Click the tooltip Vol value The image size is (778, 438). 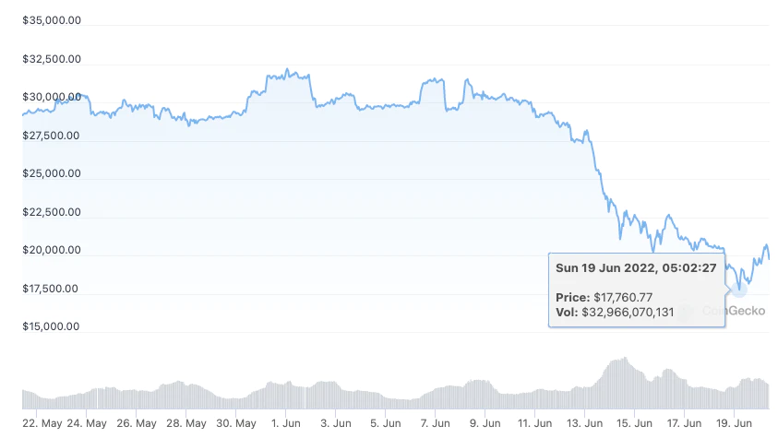point(628,313)
